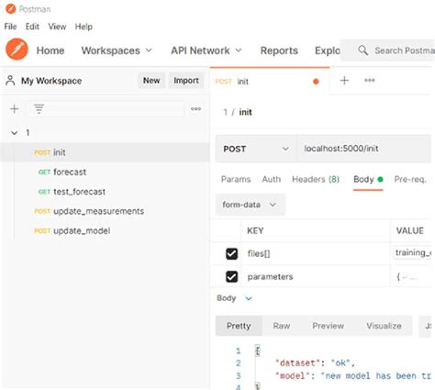Collapse collection 1 in sidebar
This screenshot has width=435, height=390.
[x=14, y=133]
